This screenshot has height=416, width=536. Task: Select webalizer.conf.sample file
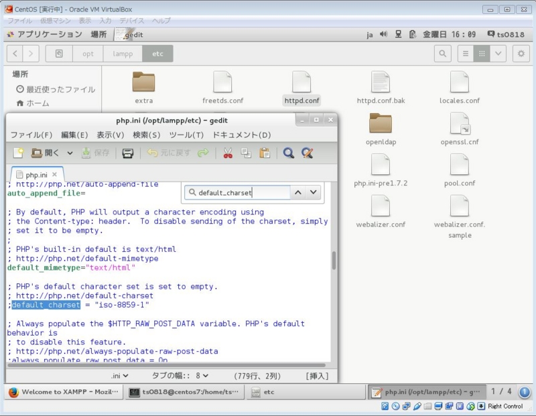point(460,217)
